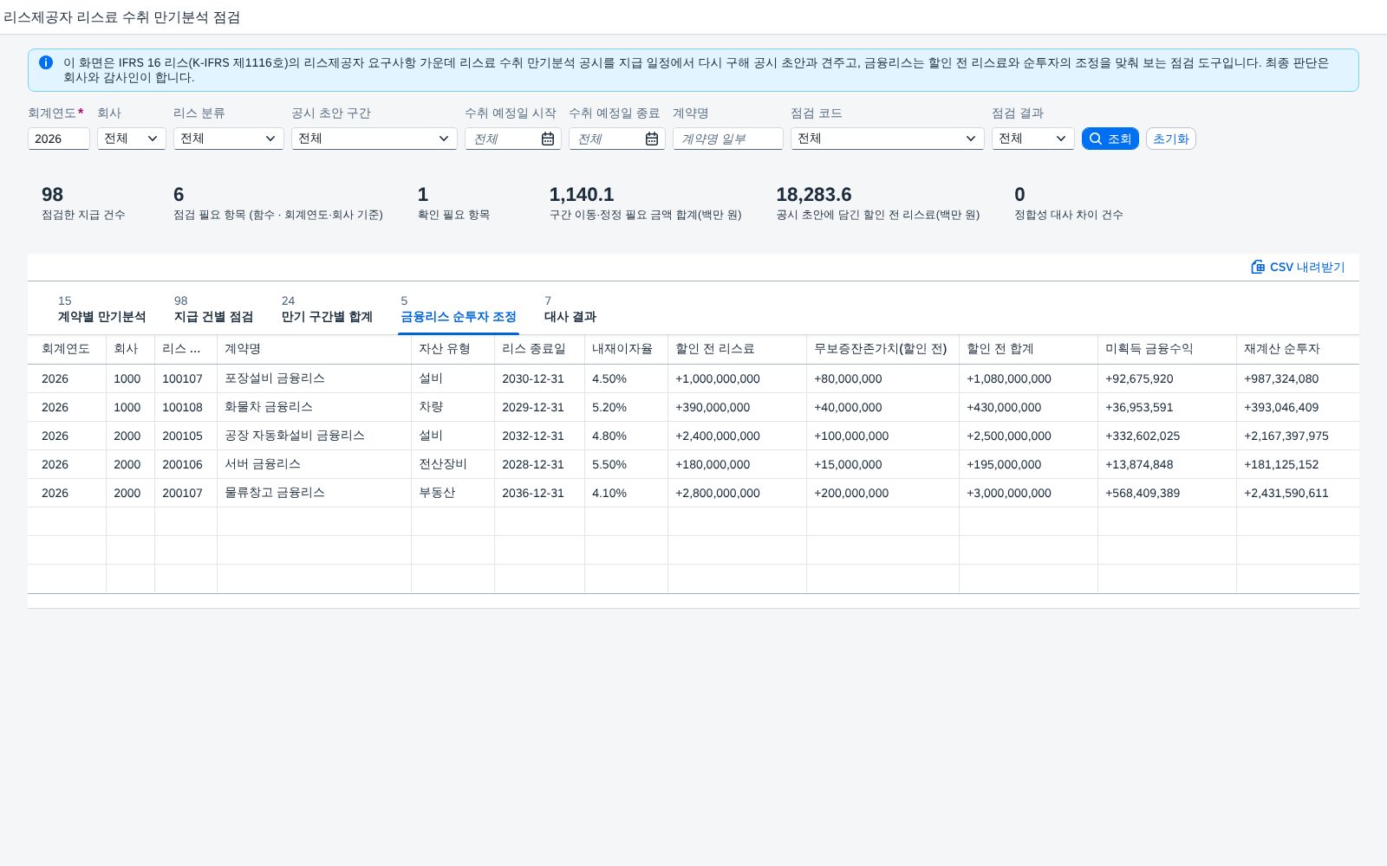Select the 물류창고 금융리스 row
This screenshot has width=1387, height=866.
[693, 493]
